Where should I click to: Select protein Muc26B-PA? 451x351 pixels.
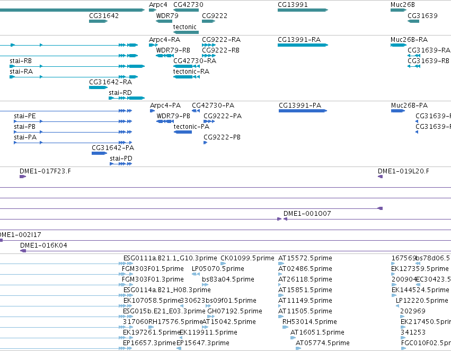point(398,111)
